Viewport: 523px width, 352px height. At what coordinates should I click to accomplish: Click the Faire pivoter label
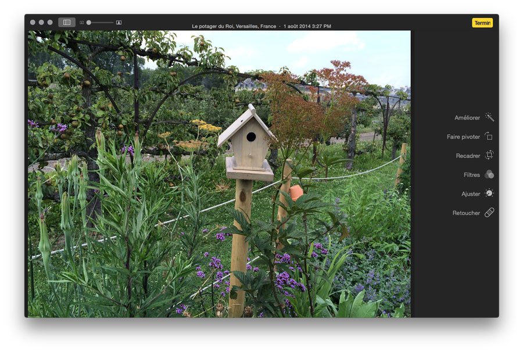click(x=463, y=137)
